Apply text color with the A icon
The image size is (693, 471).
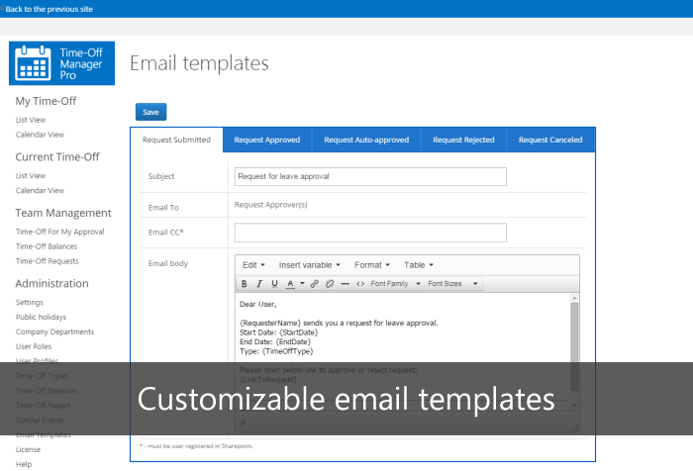(290, 284)
